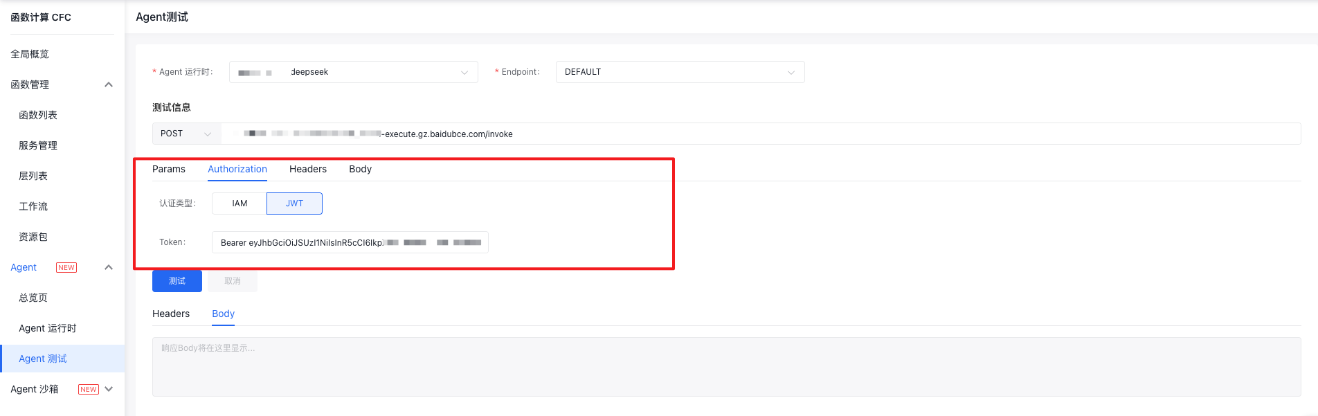Viewport: 1318px width, 416px height.
Task: Click the blue 测试 button
Action: pyautogui.click(x=177, y=281)
